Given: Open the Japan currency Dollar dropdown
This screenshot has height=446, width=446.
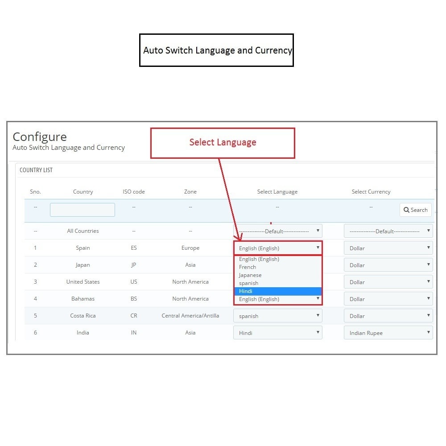Looking at the screenshot, I should click(x=388, y=265).
